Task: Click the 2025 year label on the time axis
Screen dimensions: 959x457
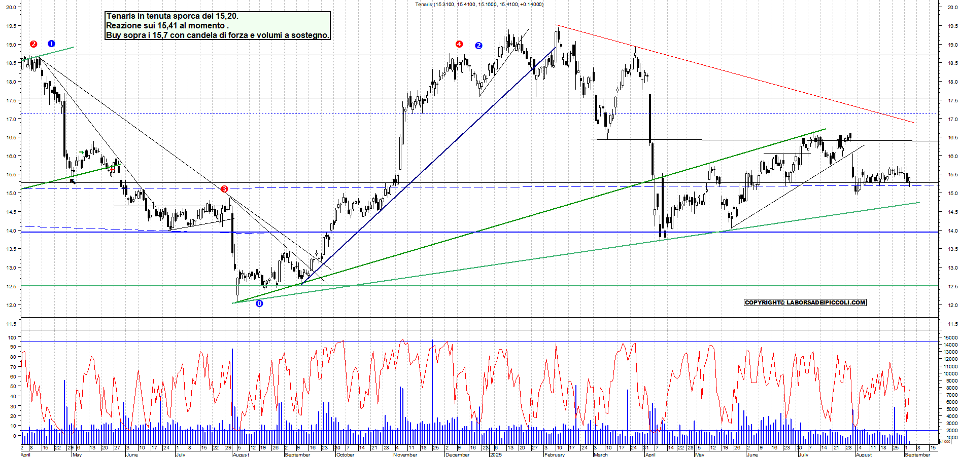Action: 496,454
